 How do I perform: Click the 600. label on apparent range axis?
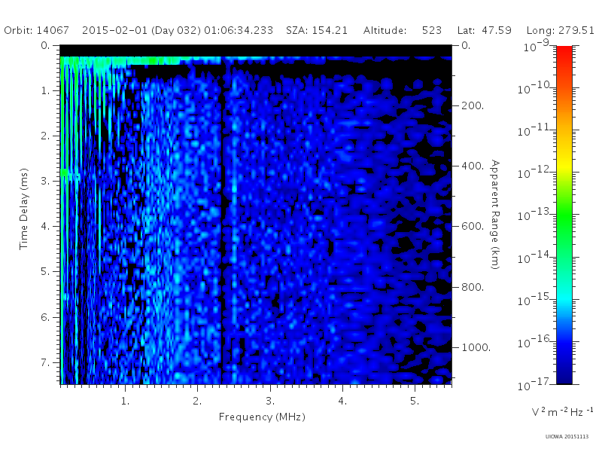473,227
